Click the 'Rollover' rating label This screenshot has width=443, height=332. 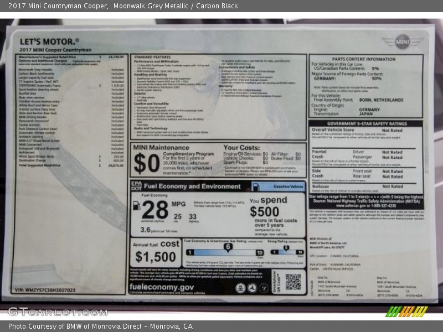coord(321,186)
